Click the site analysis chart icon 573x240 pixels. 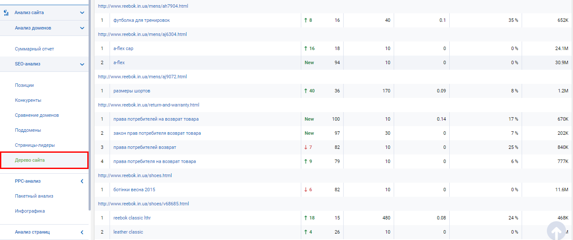pos(6,13)
